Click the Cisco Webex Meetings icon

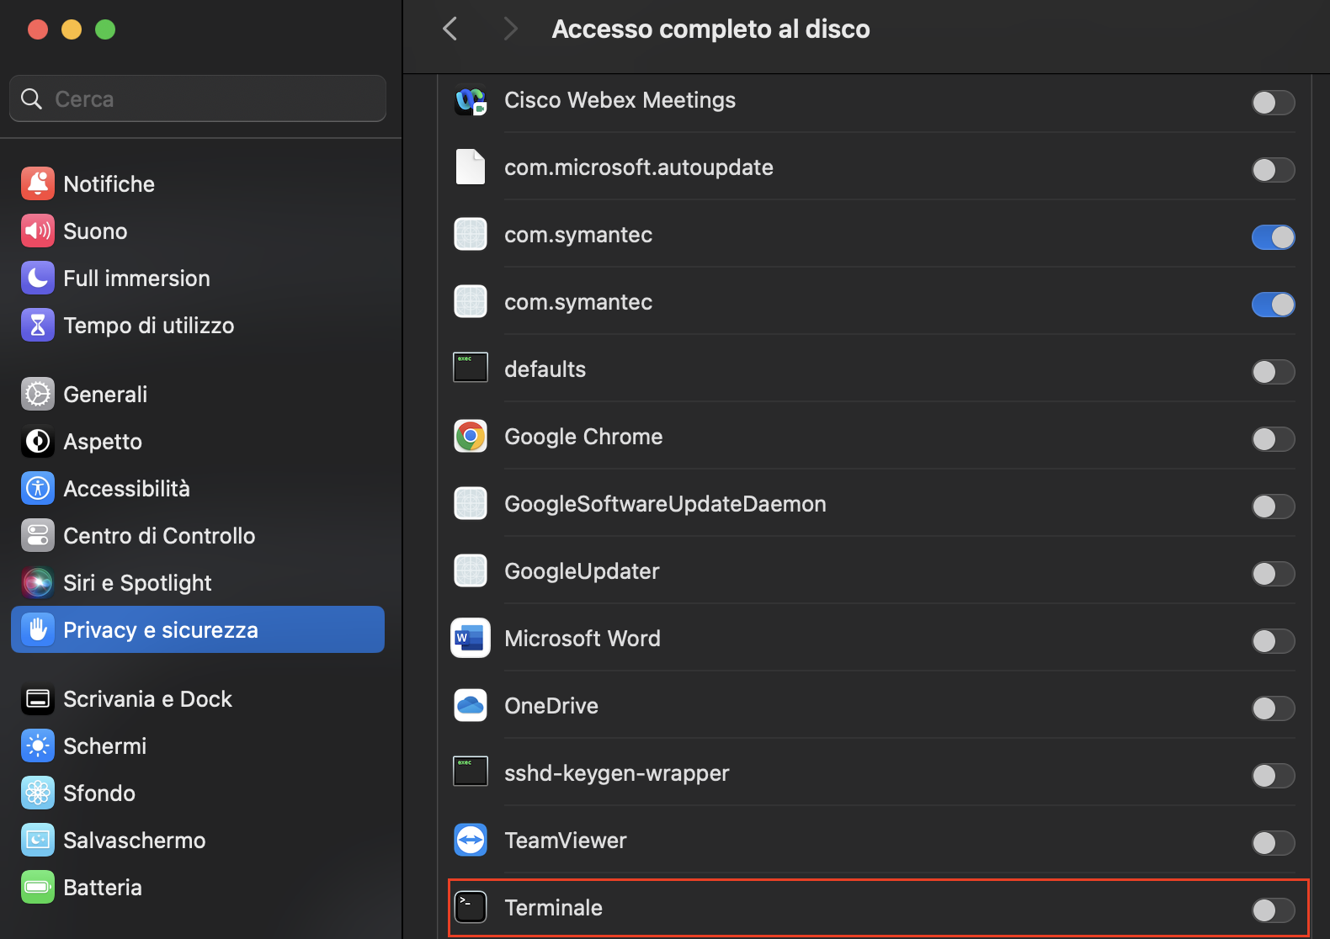471,101
